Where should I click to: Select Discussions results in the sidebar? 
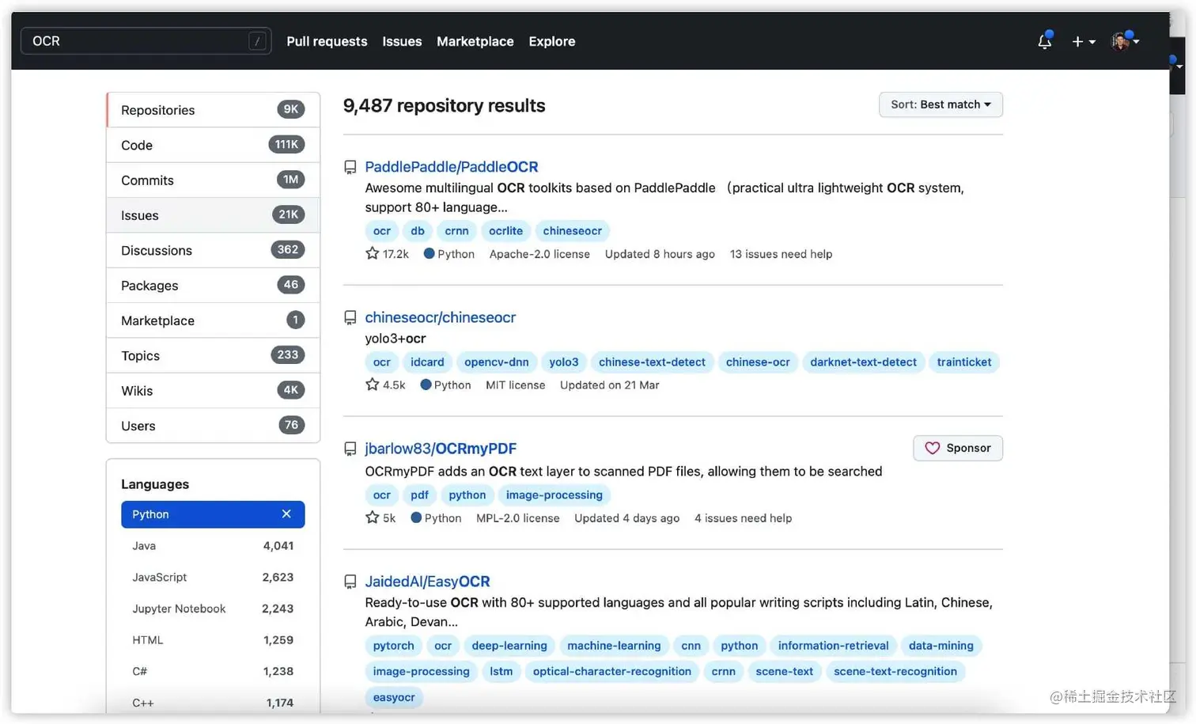(213, 250)
